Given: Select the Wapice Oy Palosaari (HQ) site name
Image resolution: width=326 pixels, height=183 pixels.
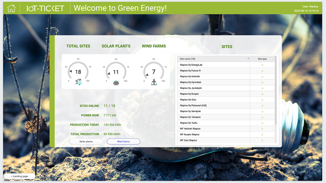Looking at the screenshot, I should [x=193, y=106].
